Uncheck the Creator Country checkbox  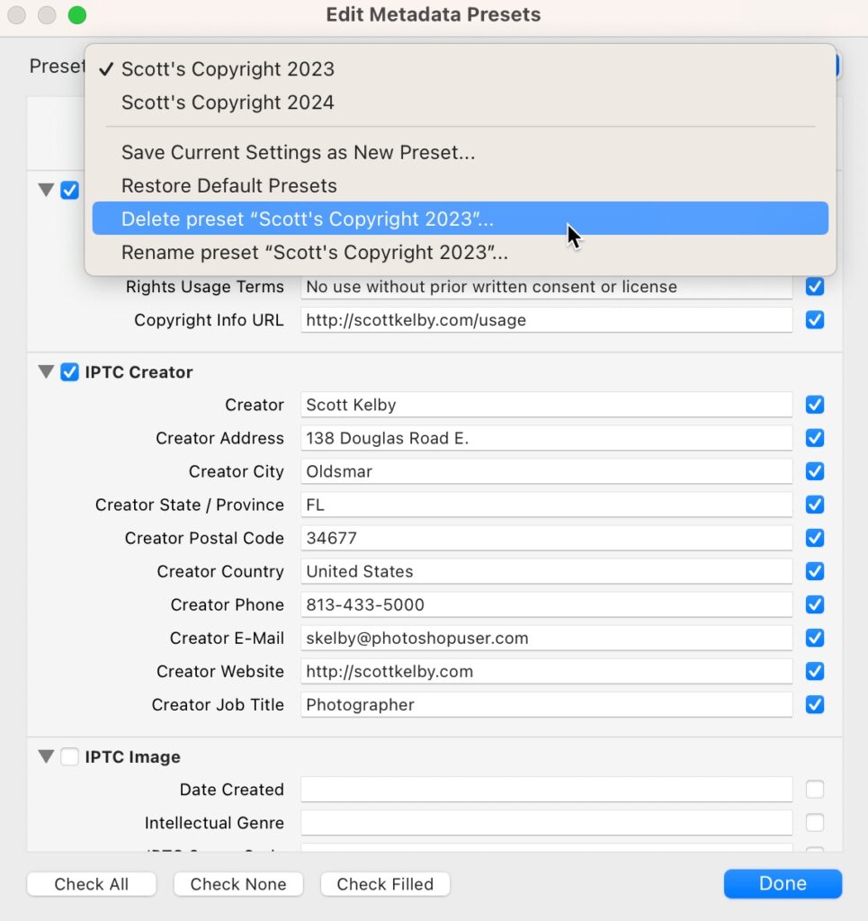815,571
